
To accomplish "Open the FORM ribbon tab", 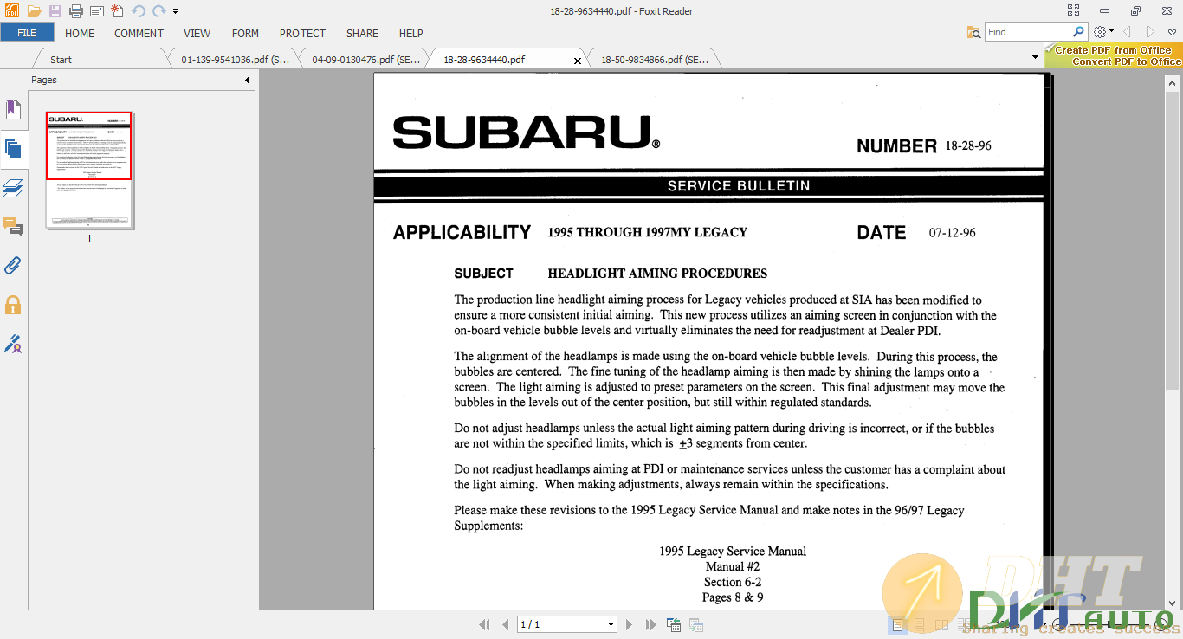I will pos(245,33).
